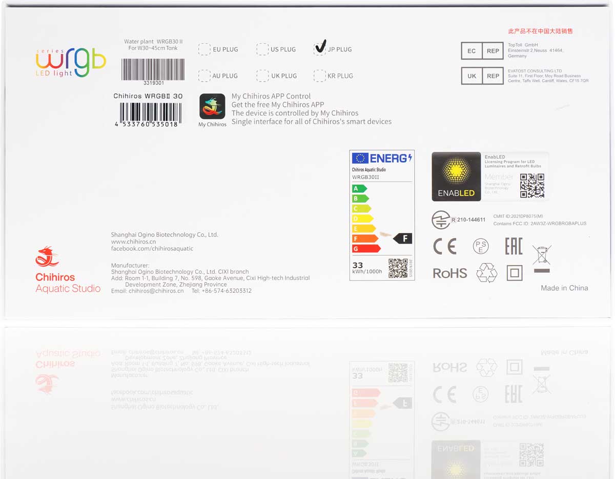
Task: Click the EAC certification mark
Action: tap(513, 247)
